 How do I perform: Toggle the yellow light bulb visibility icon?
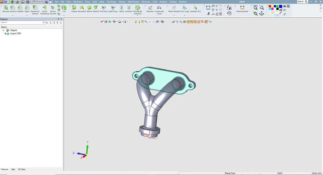click(139, 22)
